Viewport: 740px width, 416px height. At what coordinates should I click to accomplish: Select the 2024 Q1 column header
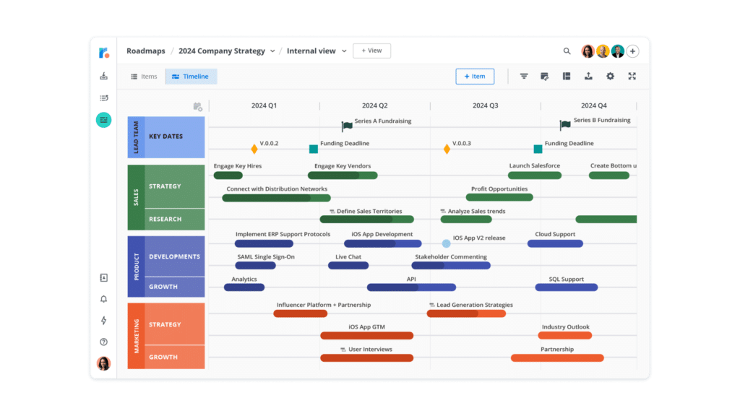(x=264, y=105)
